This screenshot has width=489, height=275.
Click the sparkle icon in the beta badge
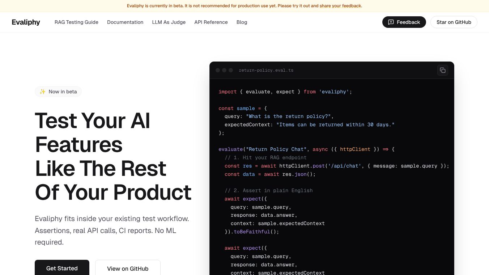(x=42, y=92)
